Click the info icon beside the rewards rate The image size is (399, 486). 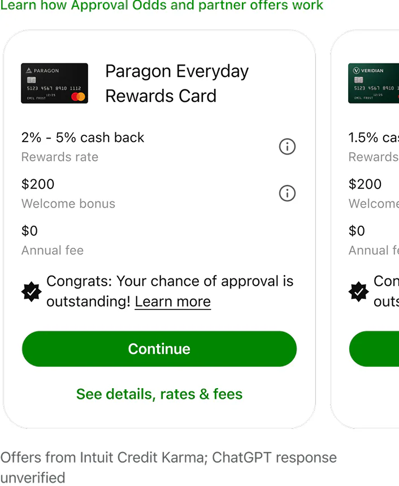[287, 147]
